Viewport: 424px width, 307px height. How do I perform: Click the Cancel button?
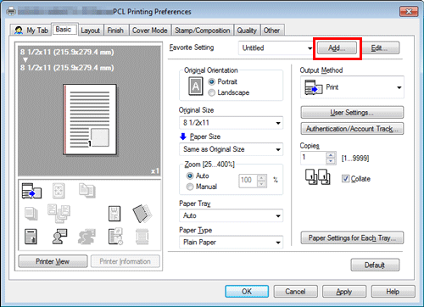295,292
